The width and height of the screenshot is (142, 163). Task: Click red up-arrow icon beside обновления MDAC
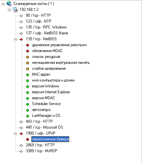pyautogui.click(x=28, y=51)
